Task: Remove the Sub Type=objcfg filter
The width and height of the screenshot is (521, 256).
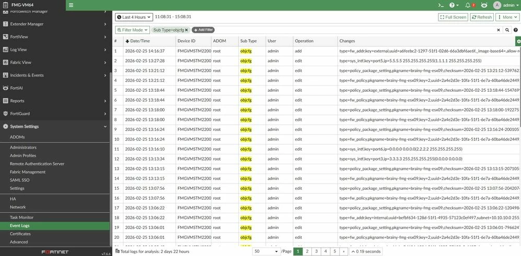Action: click(x=187, y=30)
